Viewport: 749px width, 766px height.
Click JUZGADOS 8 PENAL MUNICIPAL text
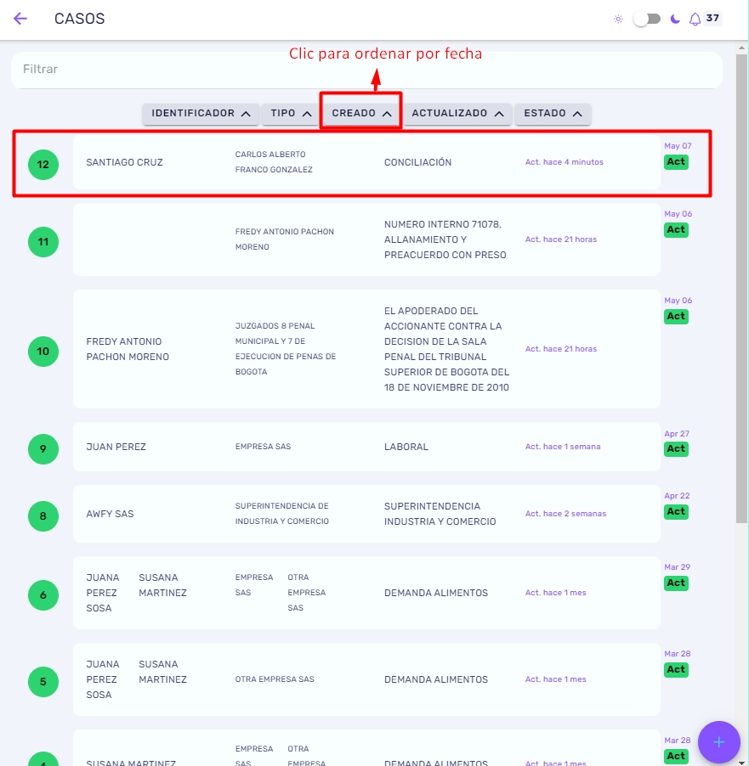click(285, 349)
